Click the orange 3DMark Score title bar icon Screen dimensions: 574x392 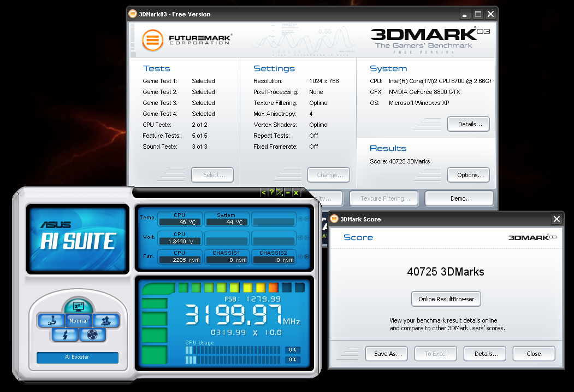click(334, 219)
